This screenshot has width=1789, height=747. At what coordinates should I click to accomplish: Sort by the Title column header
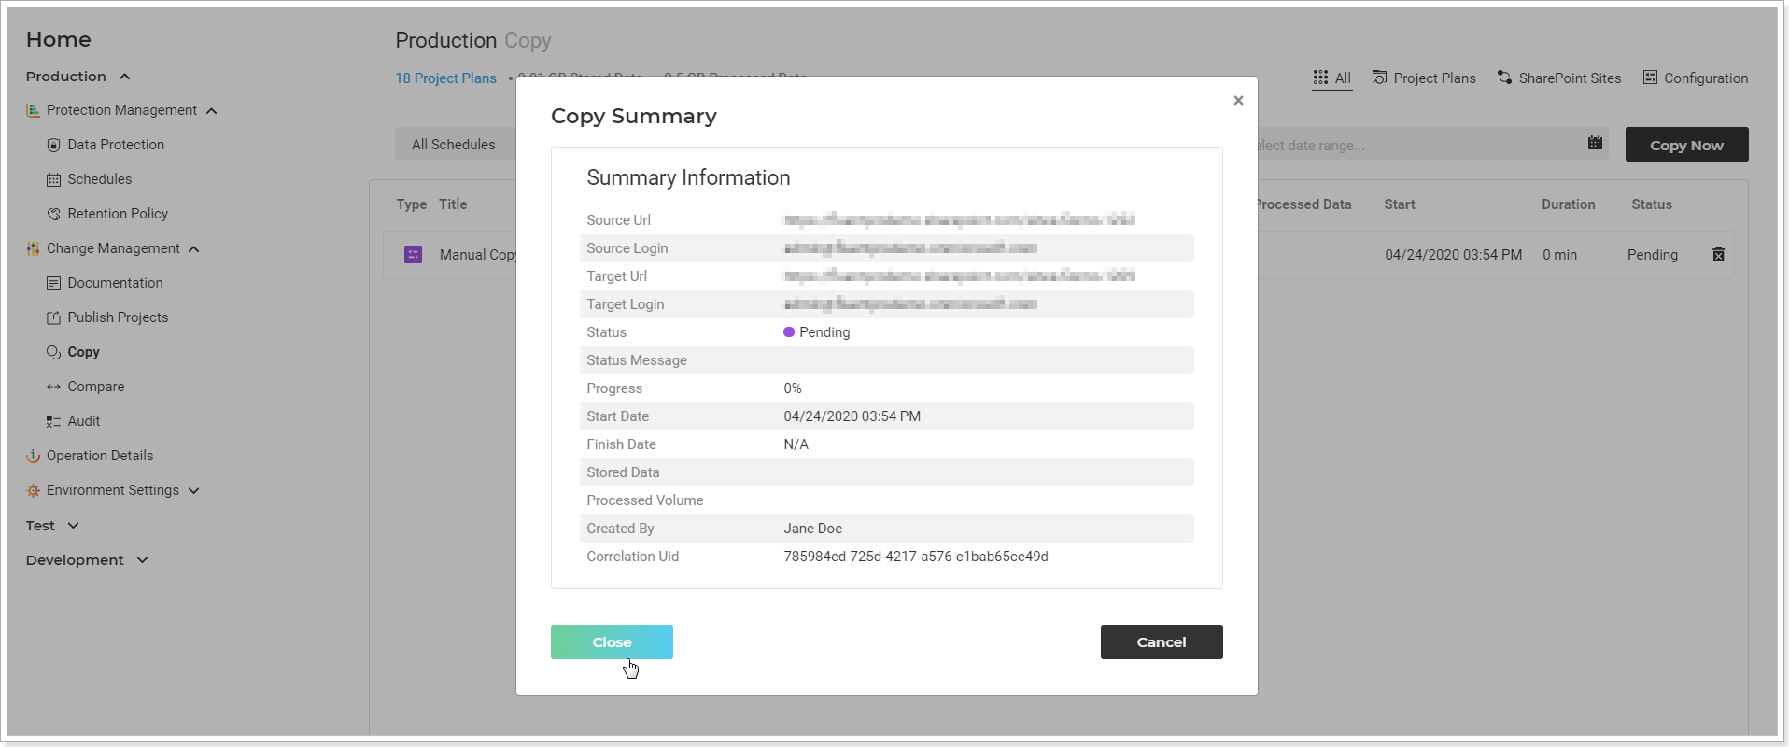(x=453, y=204)
